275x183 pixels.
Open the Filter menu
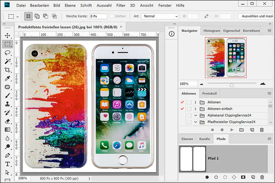121,6
